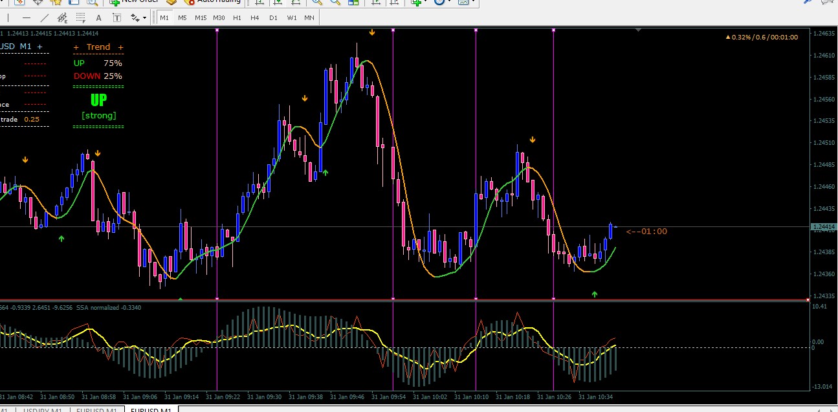Image resolution: width=838 pixels, height=412 pixels.
Task: Select the Fibonacci retracement tool
Action: (x=80, y=17)
